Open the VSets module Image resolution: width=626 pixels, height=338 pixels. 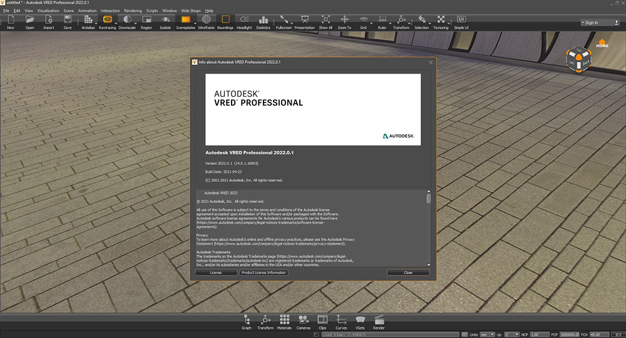[360, 319]
